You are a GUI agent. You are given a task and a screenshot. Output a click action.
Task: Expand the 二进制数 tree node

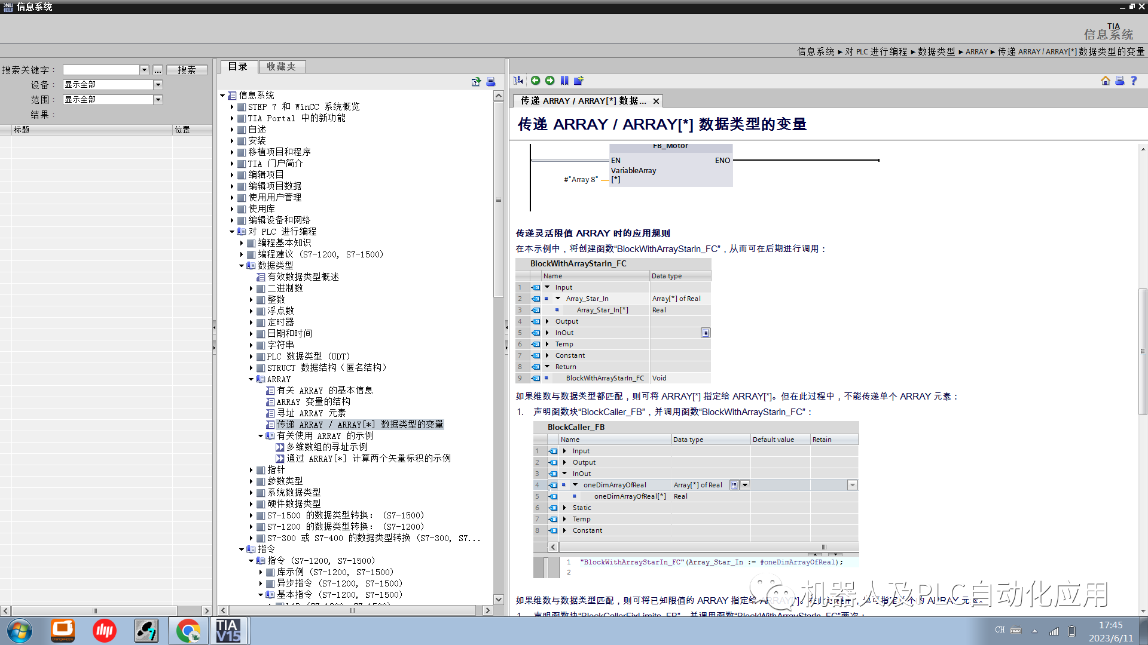tap(251, 288)
